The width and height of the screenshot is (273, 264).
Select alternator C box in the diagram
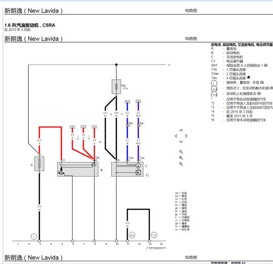point(128,169)
